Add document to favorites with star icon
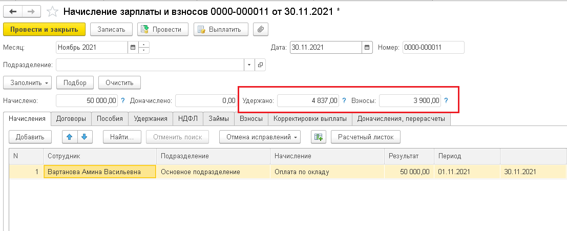Viewport: 567px width, 231px height. click(x=52, y=11)
